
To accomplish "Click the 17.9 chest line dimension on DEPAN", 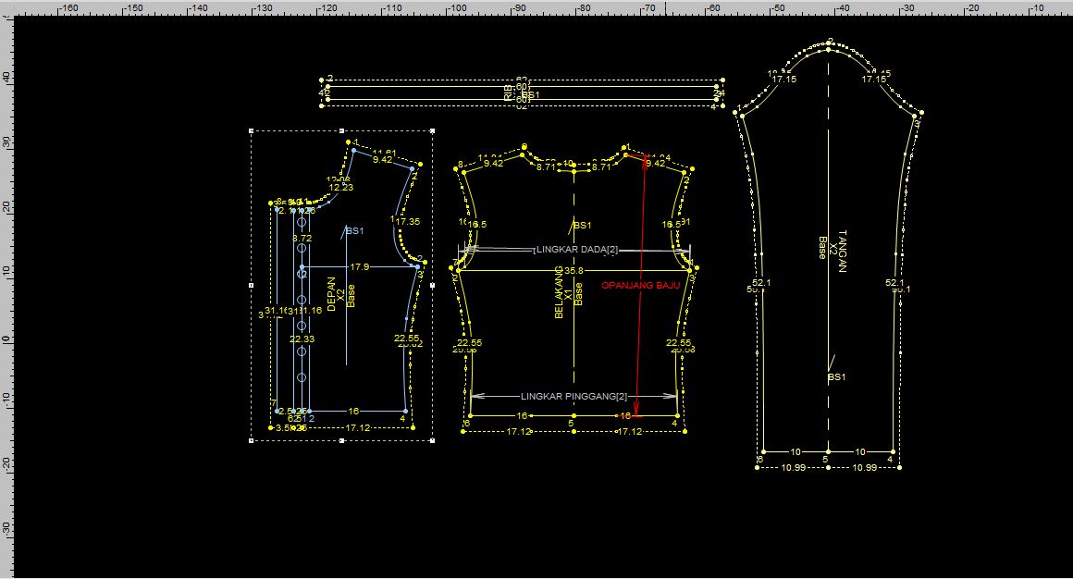I will 359,267.
